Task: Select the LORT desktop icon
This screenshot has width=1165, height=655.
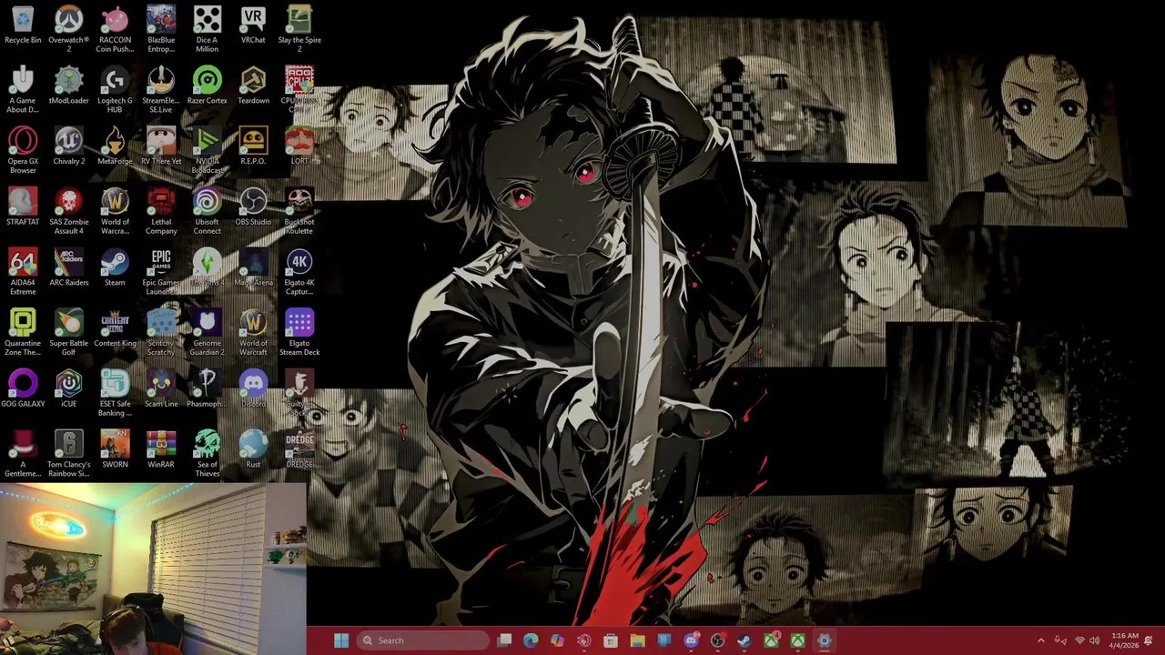Action: pos(299,146)
